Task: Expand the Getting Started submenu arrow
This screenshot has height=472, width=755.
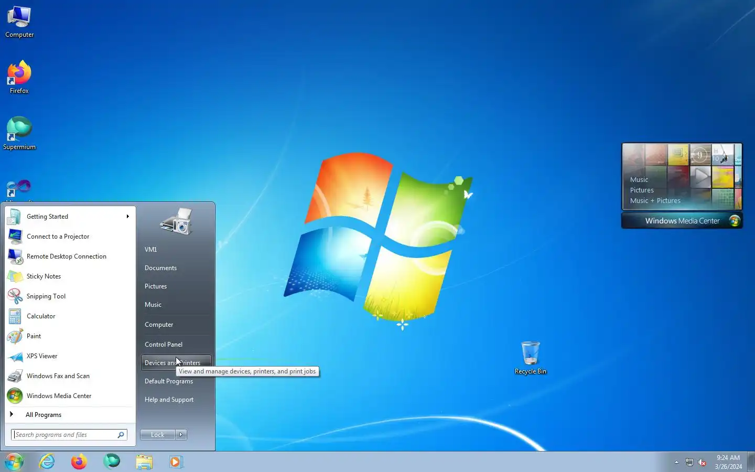Action: [x=127, y=217]
